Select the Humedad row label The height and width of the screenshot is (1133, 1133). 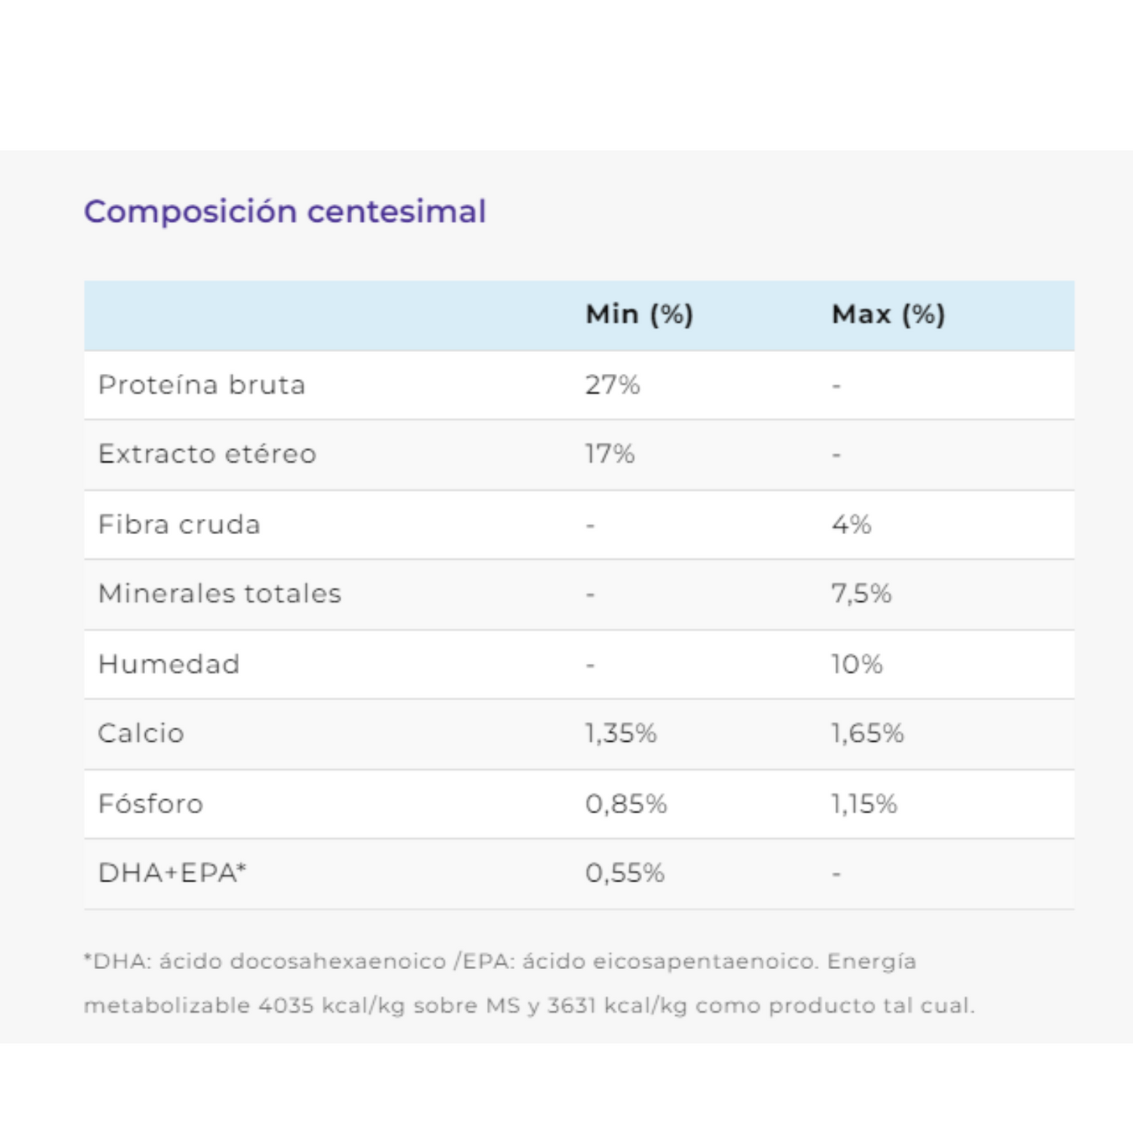169,664
